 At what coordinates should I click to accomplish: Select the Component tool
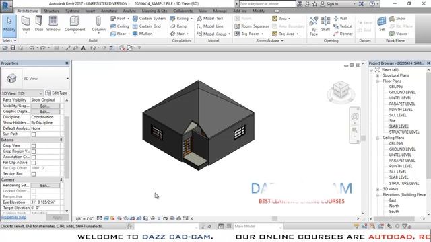(x=75, y=24)
